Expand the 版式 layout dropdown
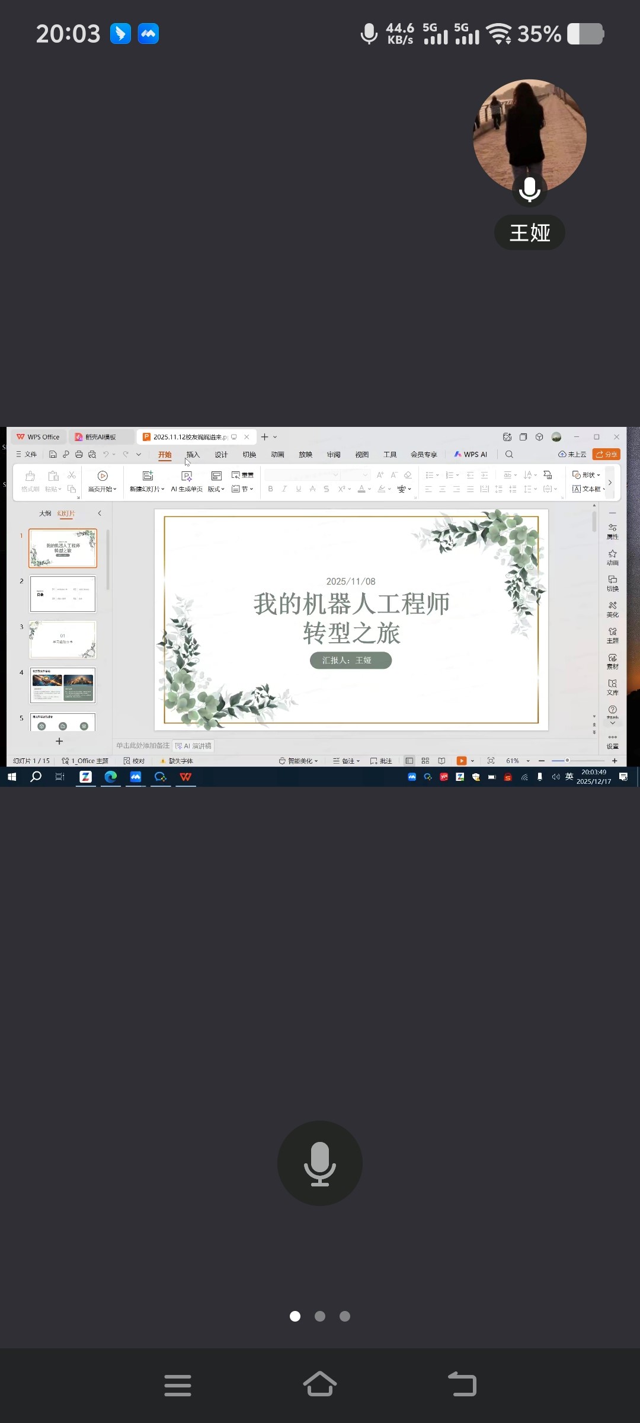The width and height of the screenshot is (640, 1423). click(x=216, y=489)
